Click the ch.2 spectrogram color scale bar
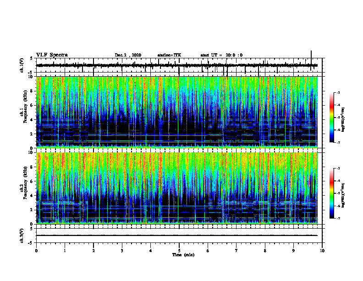 pos(332,193)
